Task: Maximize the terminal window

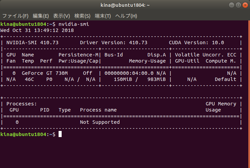Action: (238, 5)
